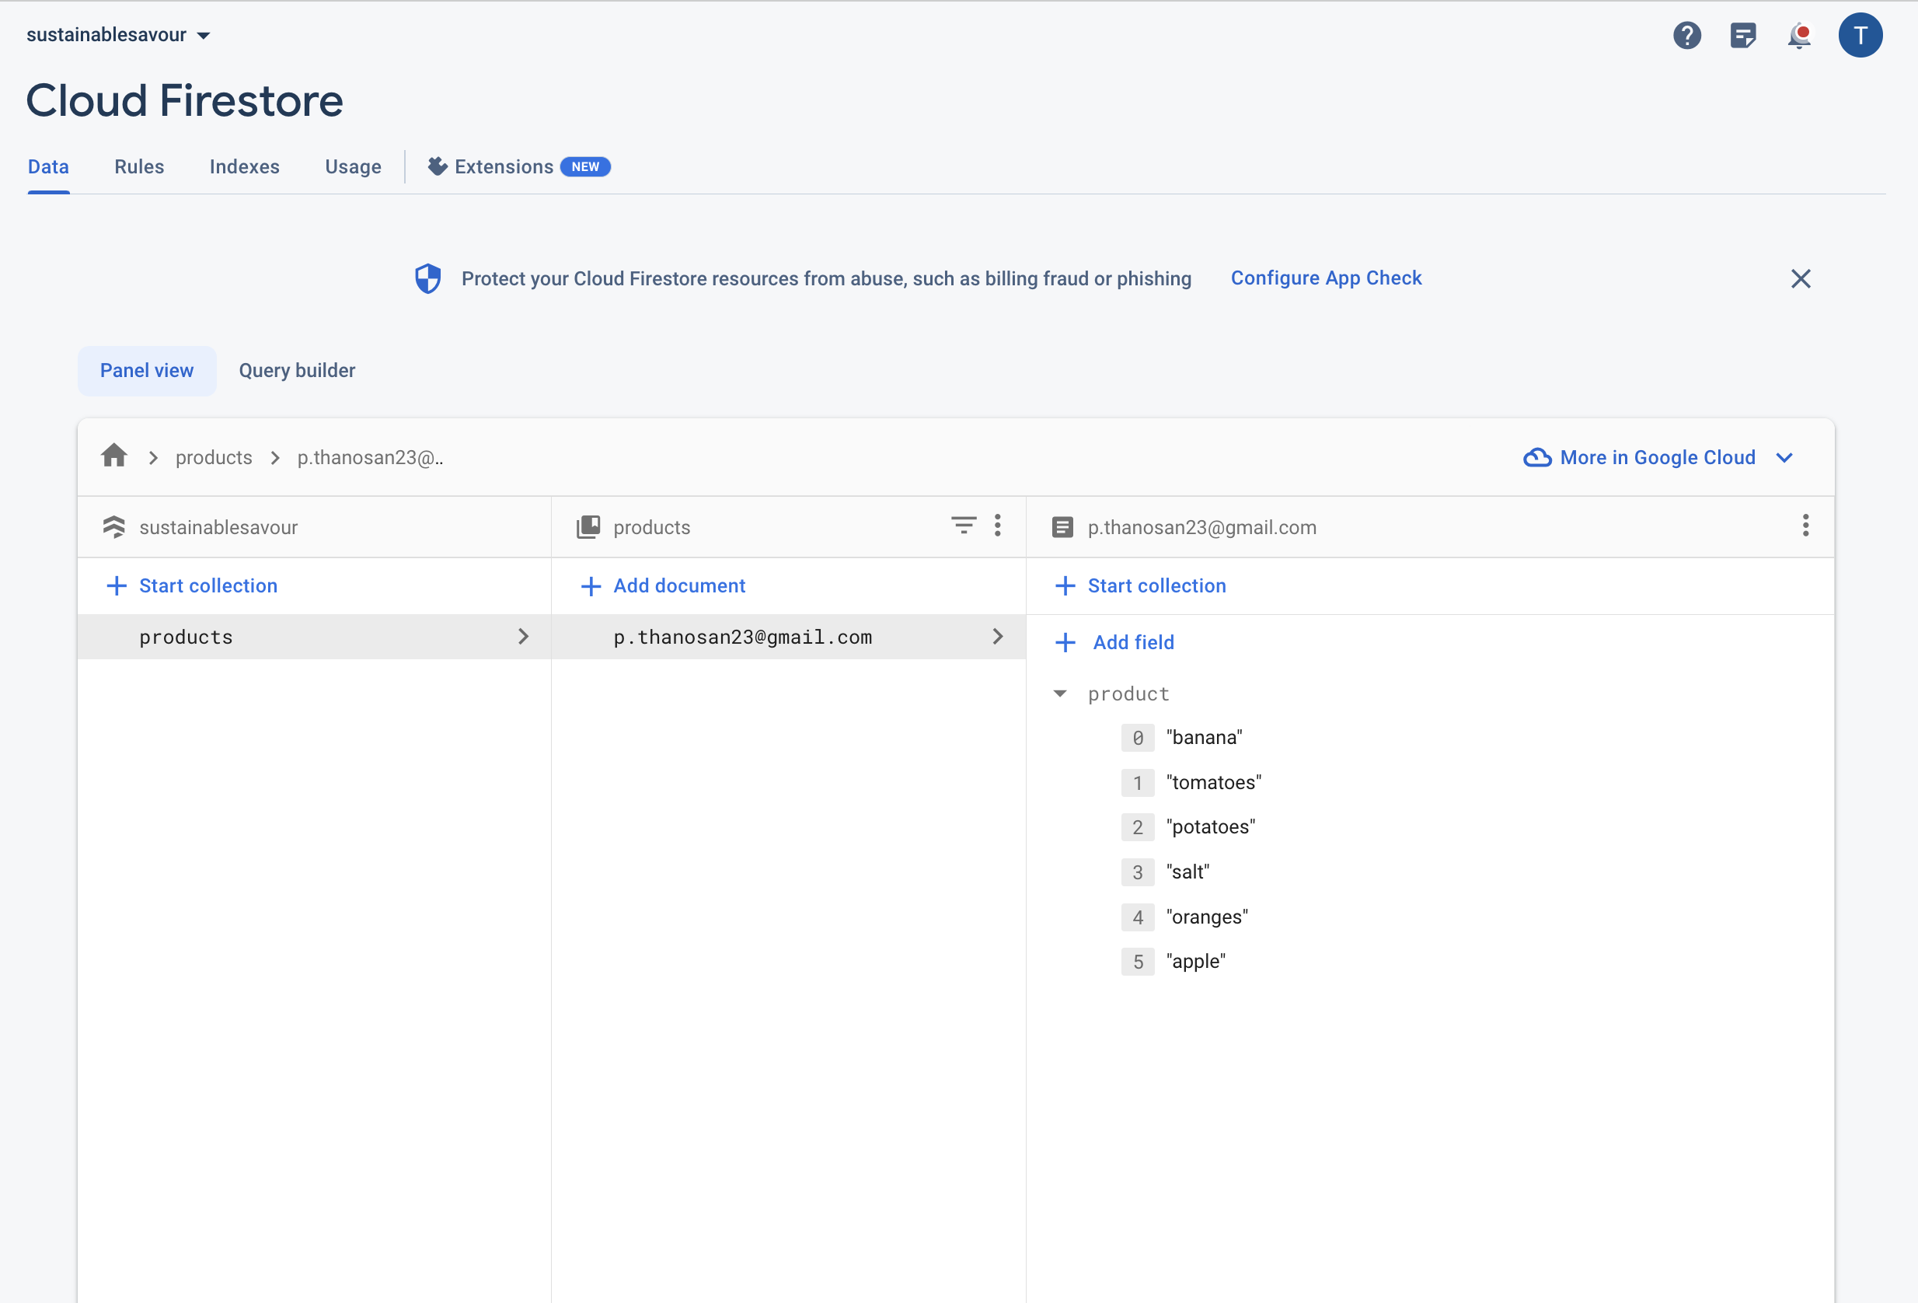Switch to Query builder view

click(x=296, y=371)
